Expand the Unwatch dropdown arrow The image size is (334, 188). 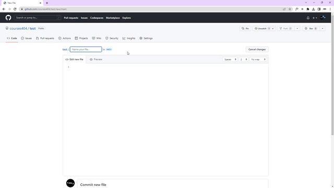point(273,28)
